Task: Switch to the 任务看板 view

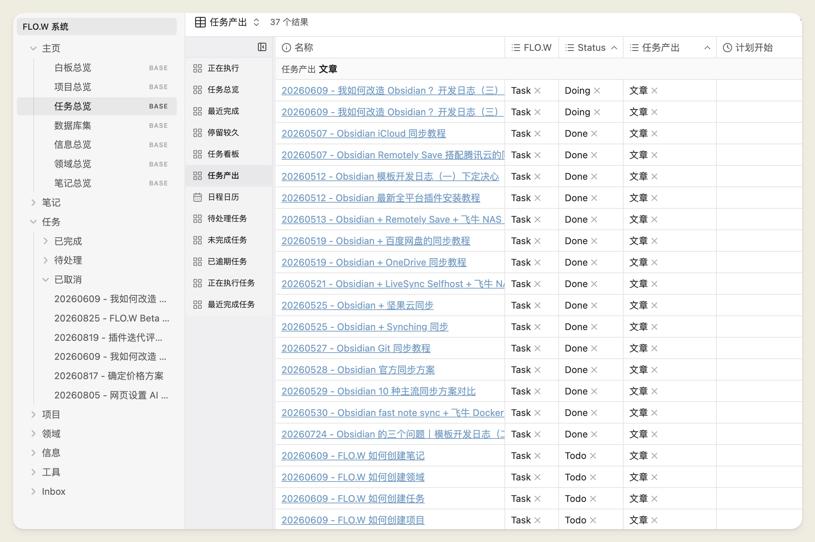Action: [x=229, y=154]
